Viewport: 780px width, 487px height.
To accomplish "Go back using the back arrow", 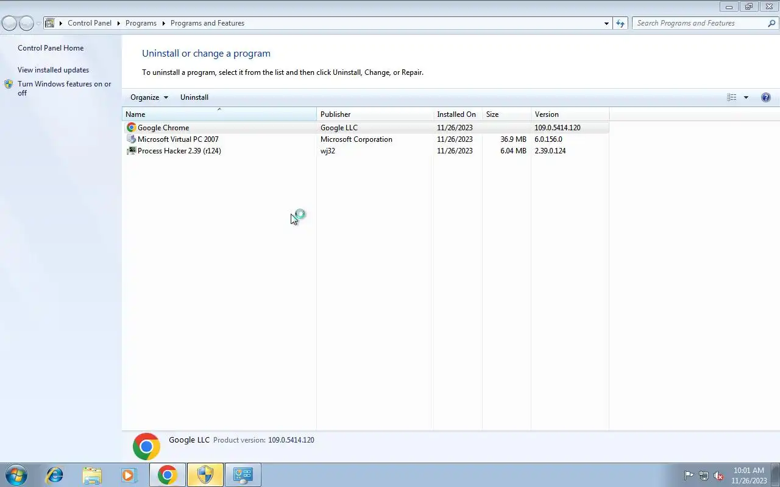I will (x=9, y=24).
